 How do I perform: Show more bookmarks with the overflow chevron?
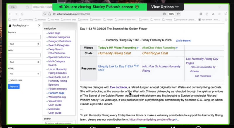[226, 20]
